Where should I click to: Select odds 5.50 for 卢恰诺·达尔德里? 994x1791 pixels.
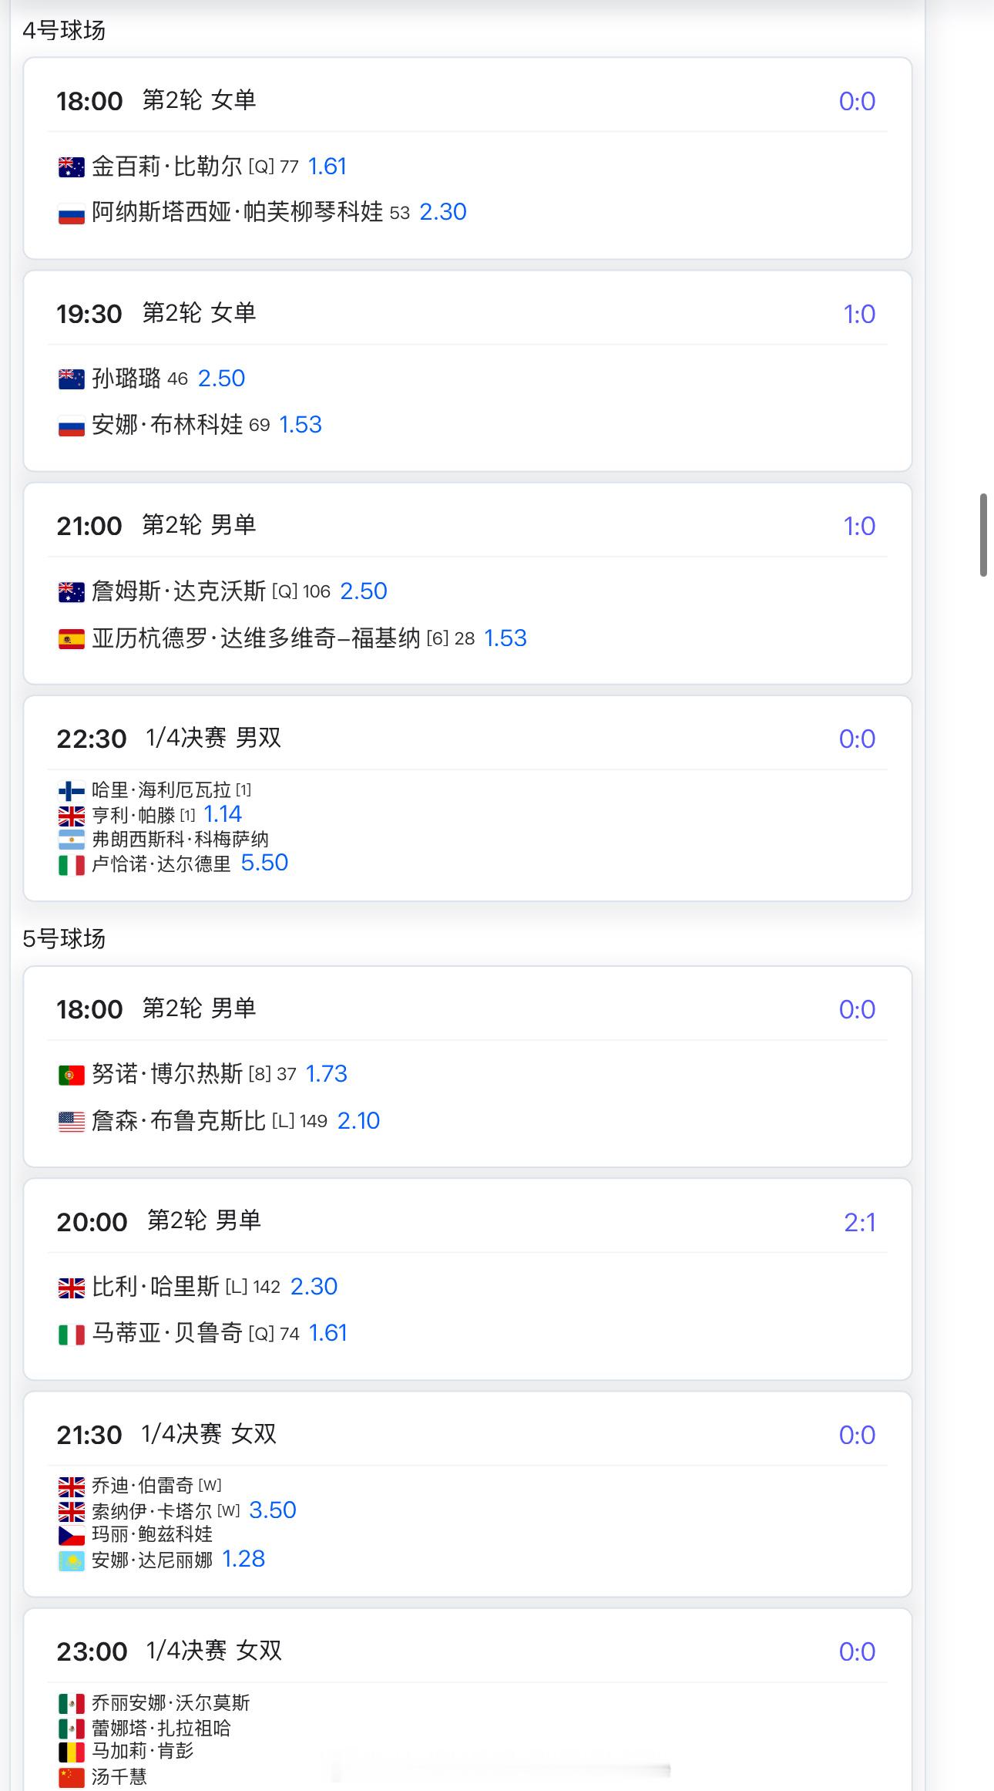[264, 863]
